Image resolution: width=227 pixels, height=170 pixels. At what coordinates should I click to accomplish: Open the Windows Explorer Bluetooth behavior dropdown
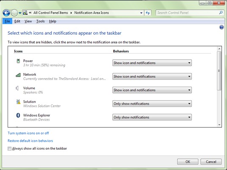152,117
